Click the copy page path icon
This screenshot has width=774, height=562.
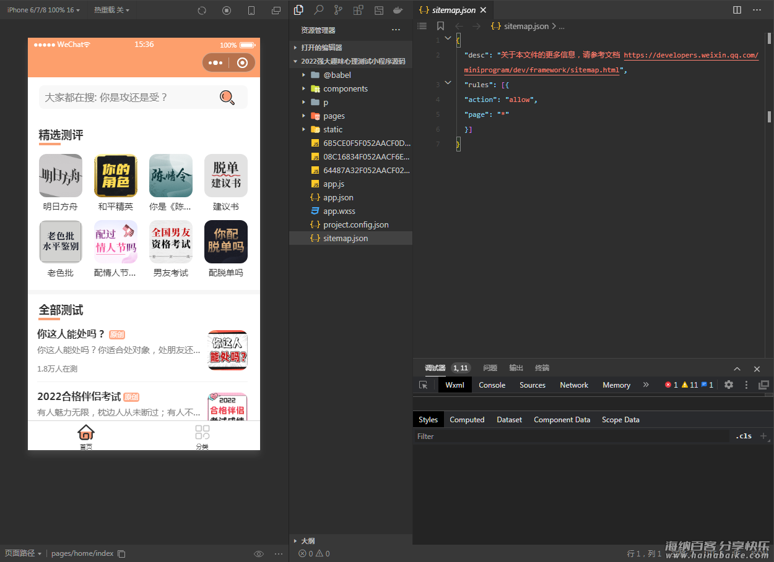coord(121,553)
